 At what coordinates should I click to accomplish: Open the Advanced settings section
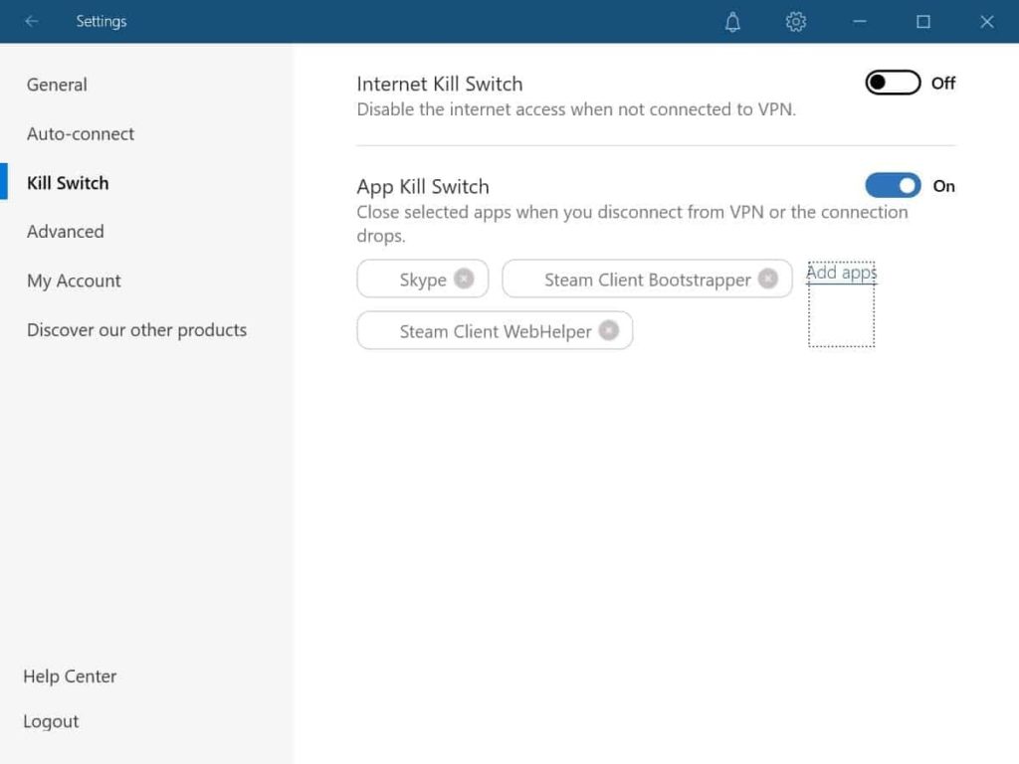[66, 232]
